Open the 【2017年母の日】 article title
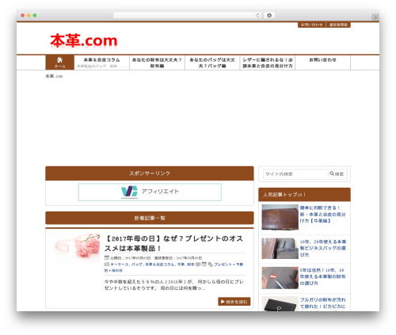Image resolution: width=396 pixels, height=335 pixels. [x=173, y=243]
